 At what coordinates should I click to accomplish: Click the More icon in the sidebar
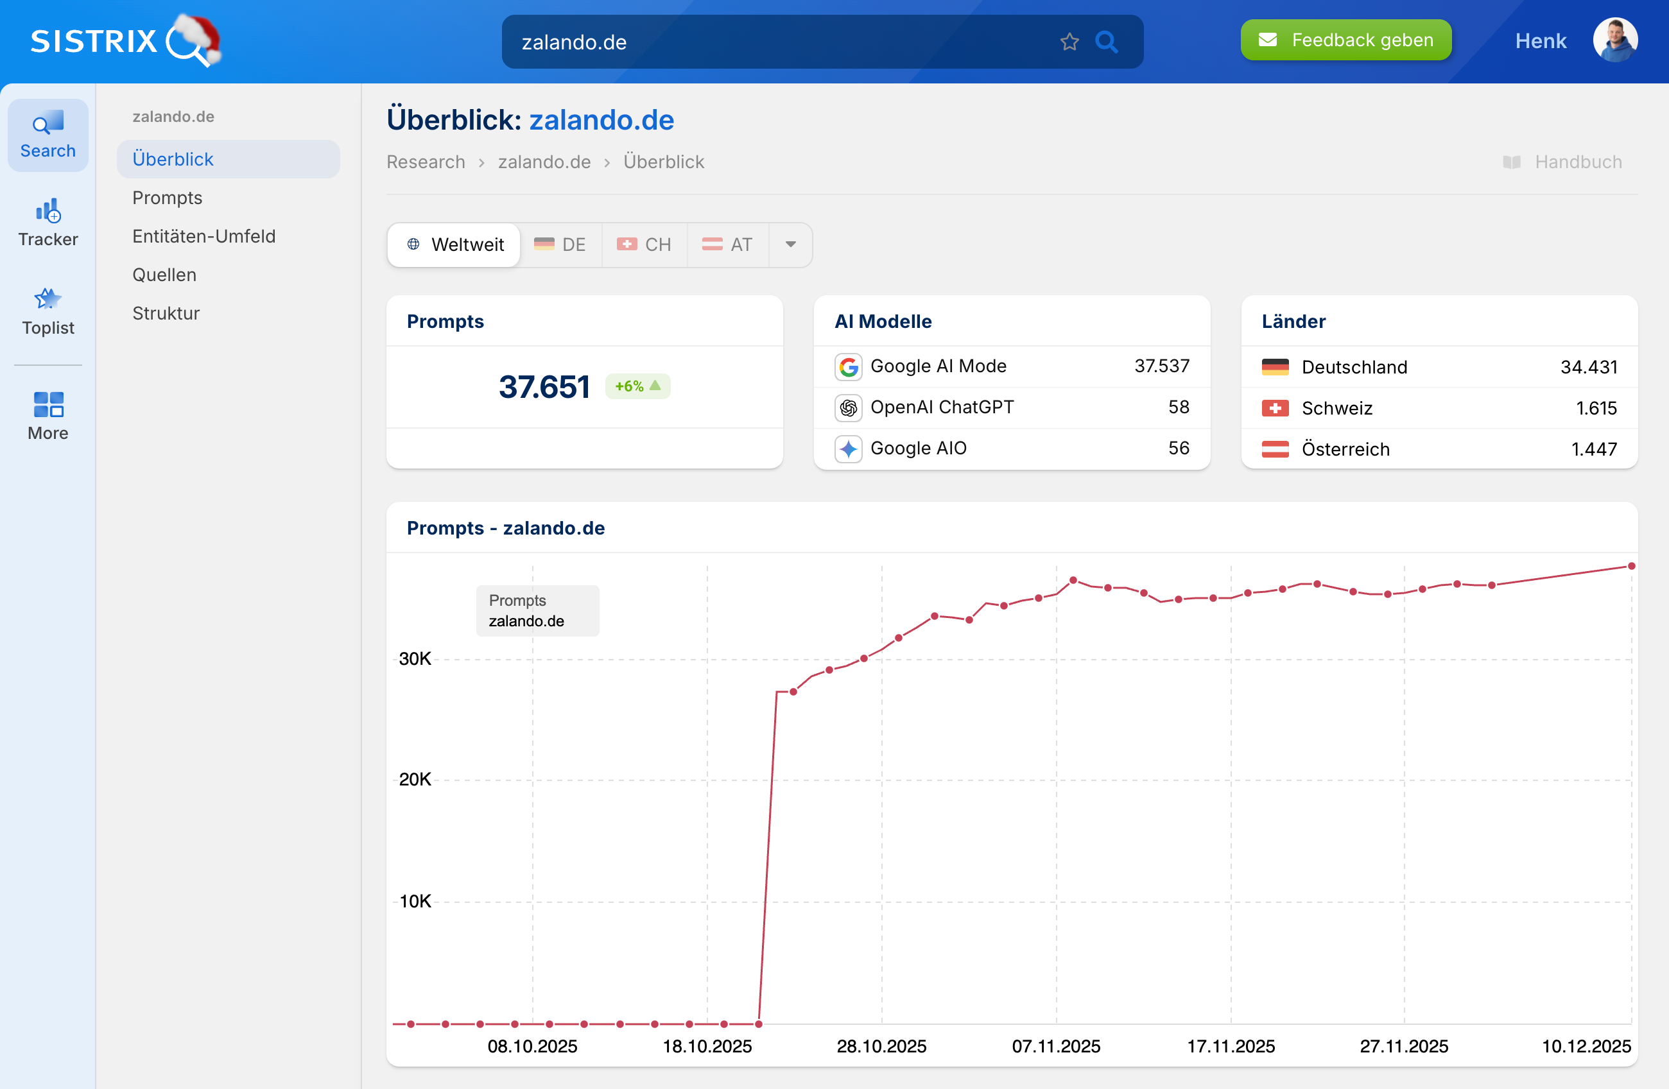pyautogui.click(x=47, y=415)
